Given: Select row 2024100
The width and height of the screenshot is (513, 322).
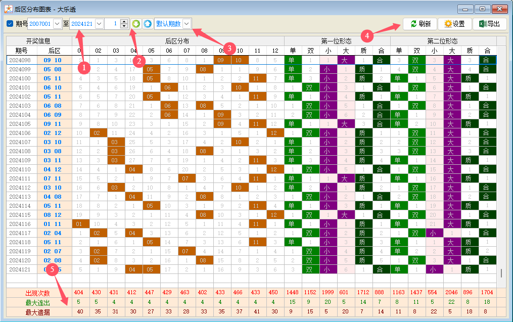Looking at the screenshot, I should pos(251,78).
